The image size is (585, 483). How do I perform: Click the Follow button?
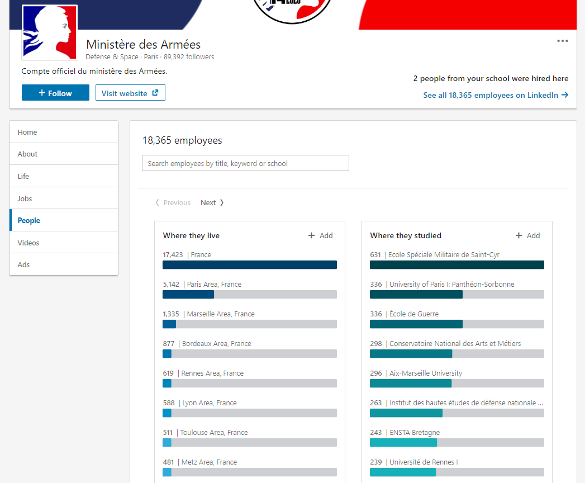click(x=55, y=93)
